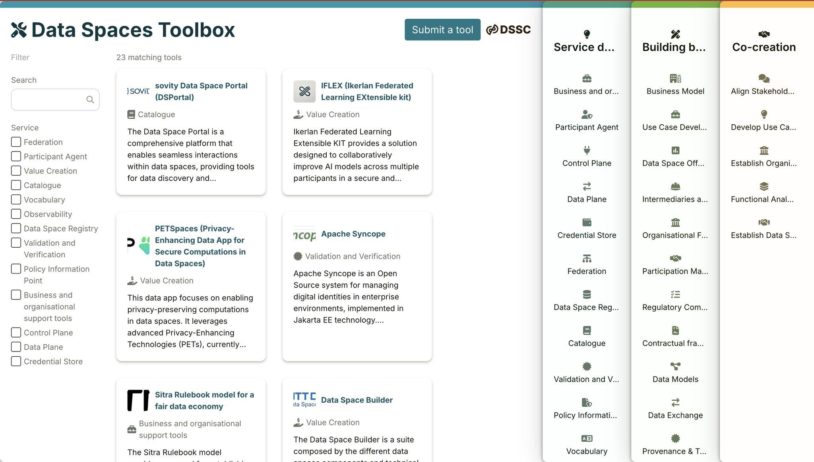The width and height of the screenshot is (814, 462).
Task: Click the Business Model building icon
Action: pos(675,78)
